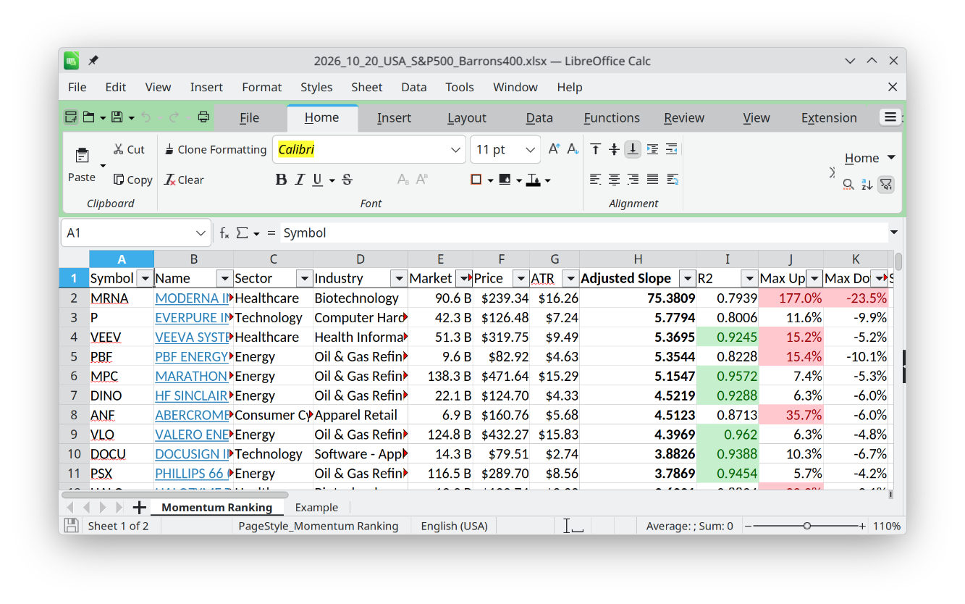Image resolution: width=965 pixels, height=604 pixels.
Task: Click the Center Horizontally alignment icon
Action: click(x=614, y=180)
